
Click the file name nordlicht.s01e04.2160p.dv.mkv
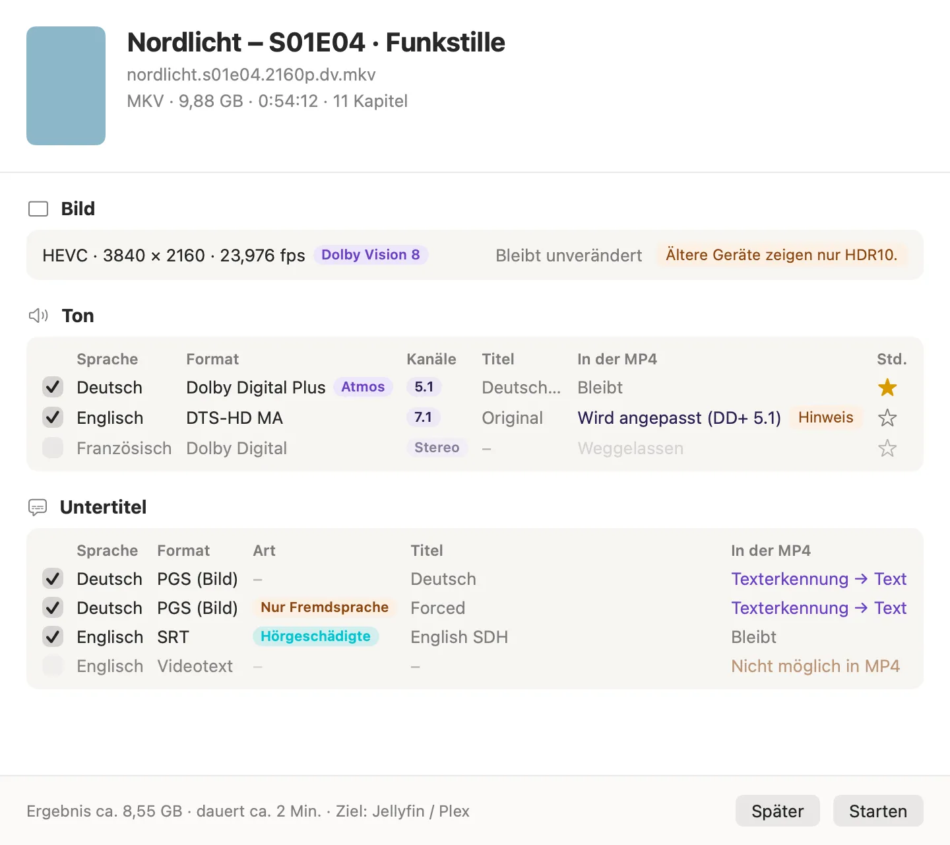[251, 75]
